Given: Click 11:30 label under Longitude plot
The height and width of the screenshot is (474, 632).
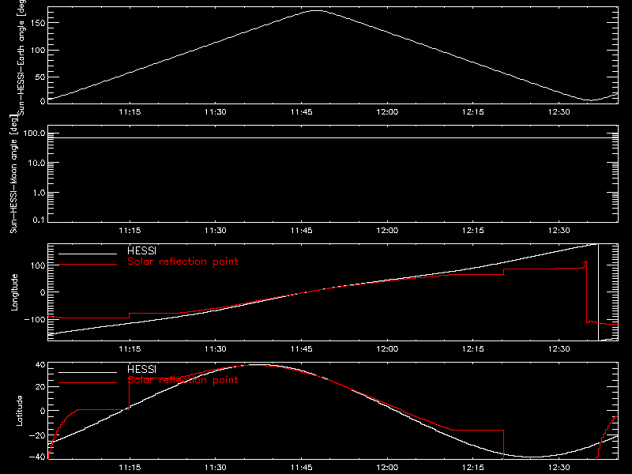Looking at the screenshot, I should (x=216, y=349).
